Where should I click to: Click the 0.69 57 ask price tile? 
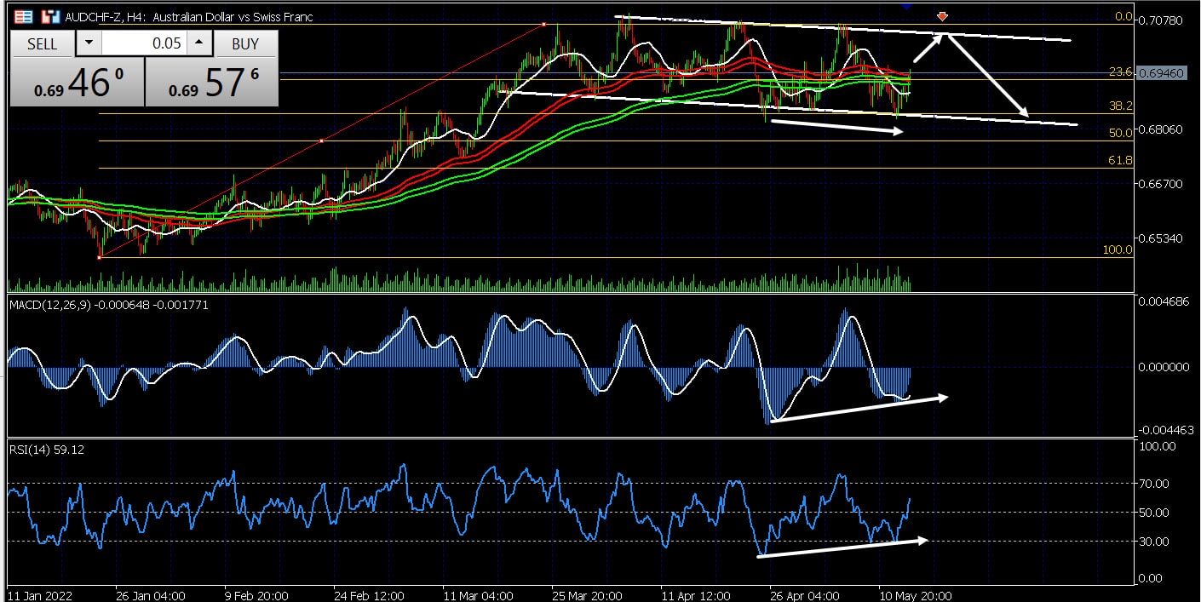[x=211, y=83]
